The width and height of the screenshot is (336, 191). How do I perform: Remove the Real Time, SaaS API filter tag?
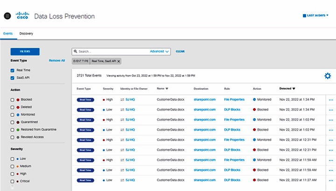tap(119, 61)
